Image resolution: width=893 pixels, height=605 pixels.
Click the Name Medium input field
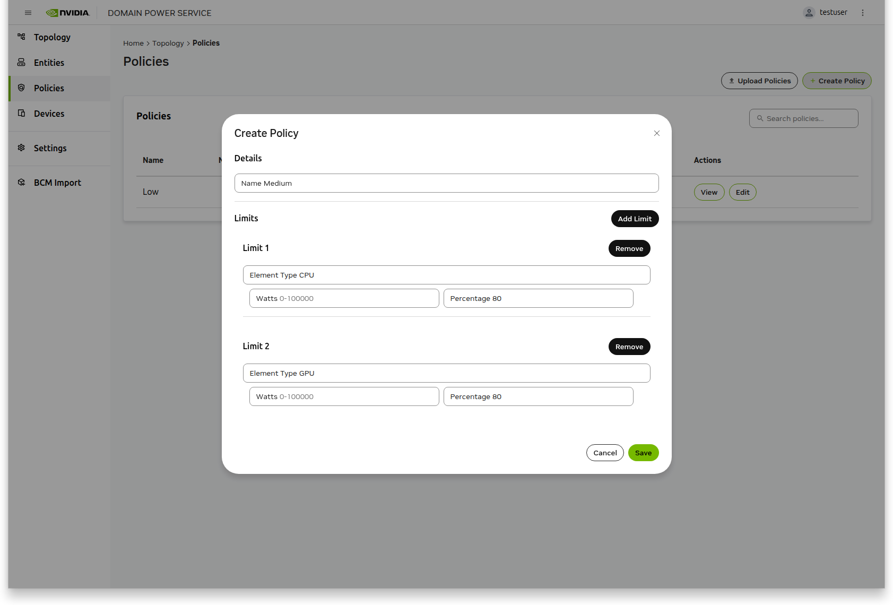tap(446, 183)
